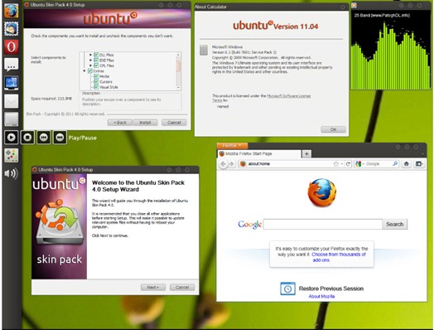Click OK in About Calculator dialog
The height and width of the screenshot is (330, 434).
(x=334, y=129)
